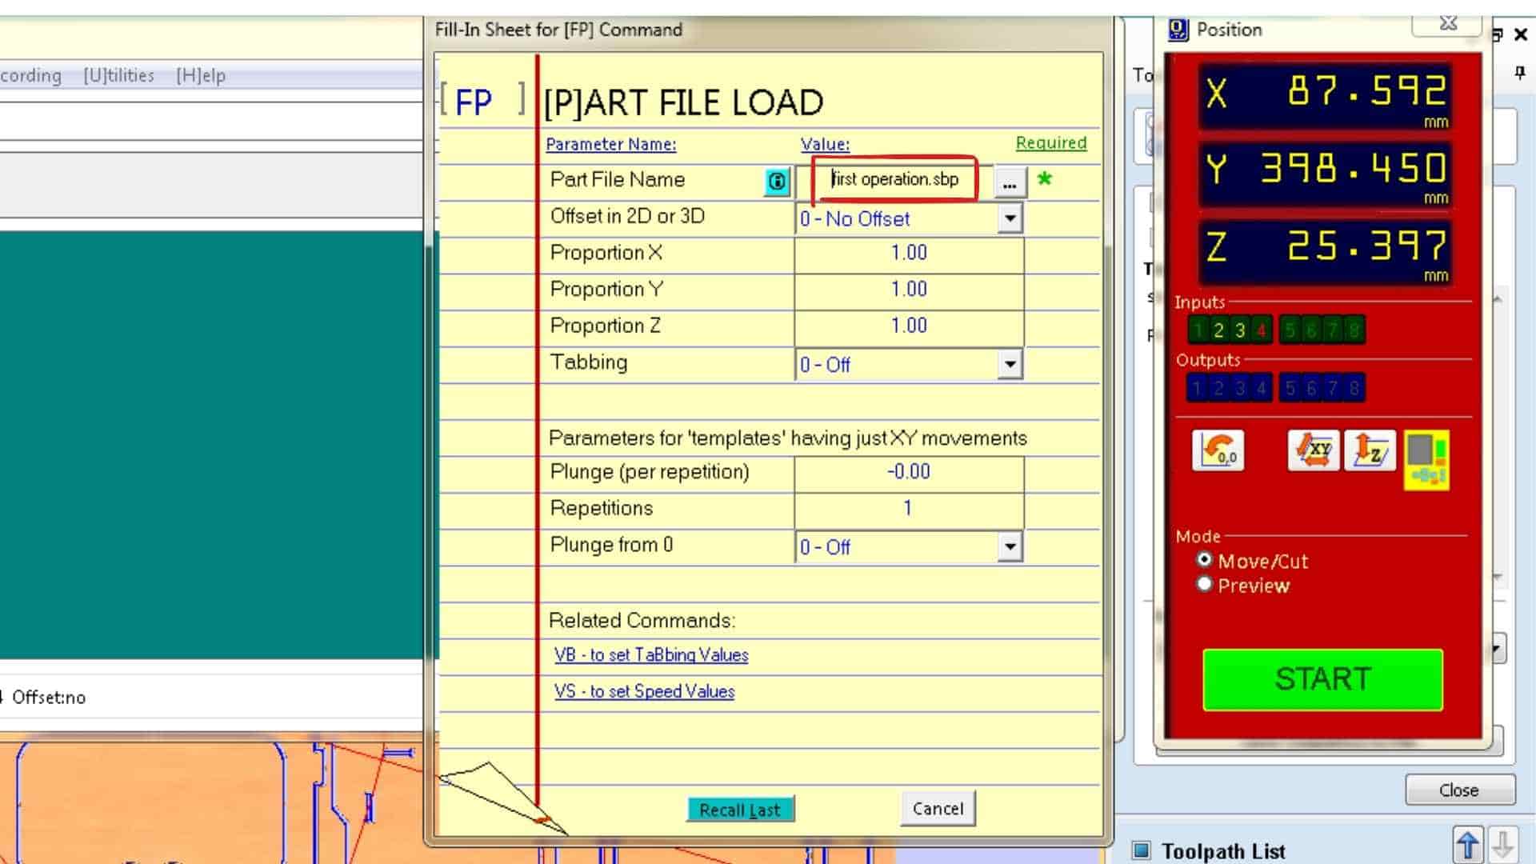Click the move to 0,0 home icon
Viewport: 1536px width, 864px height.
(x=1218, y=451)
